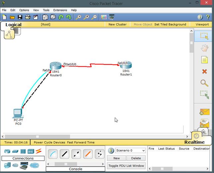Open the Scenario 0 dropdown
214x173 pixels.
pos(130,150)
